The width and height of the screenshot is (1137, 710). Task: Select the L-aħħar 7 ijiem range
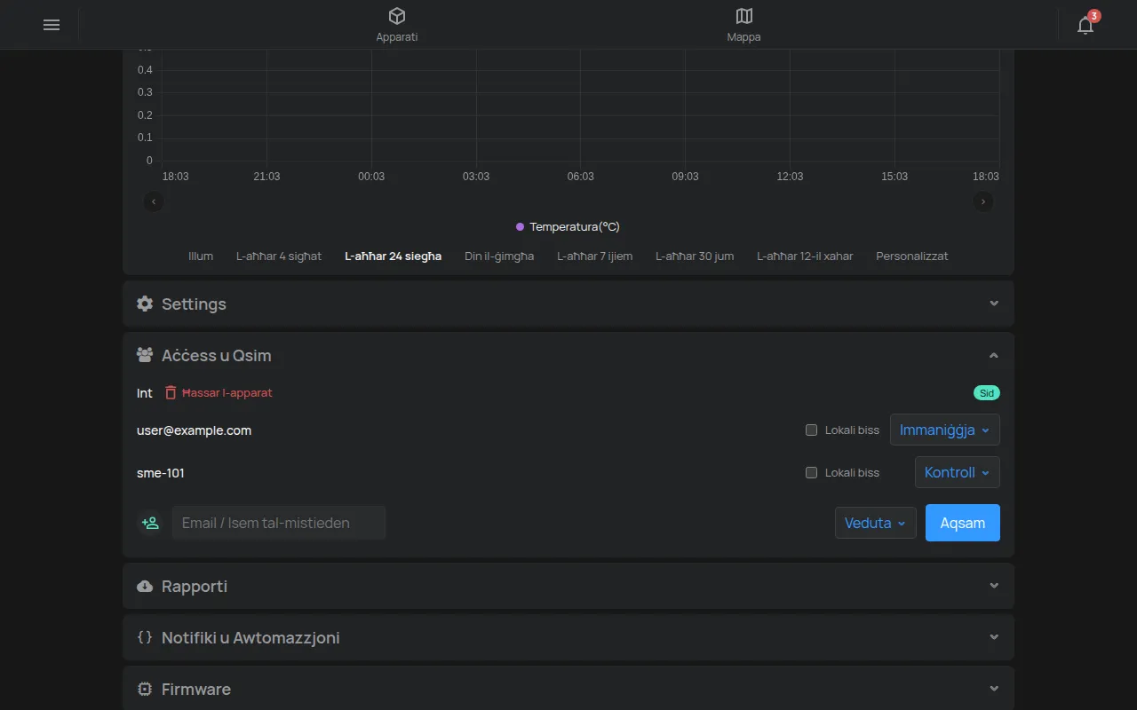tap(595, 256)
